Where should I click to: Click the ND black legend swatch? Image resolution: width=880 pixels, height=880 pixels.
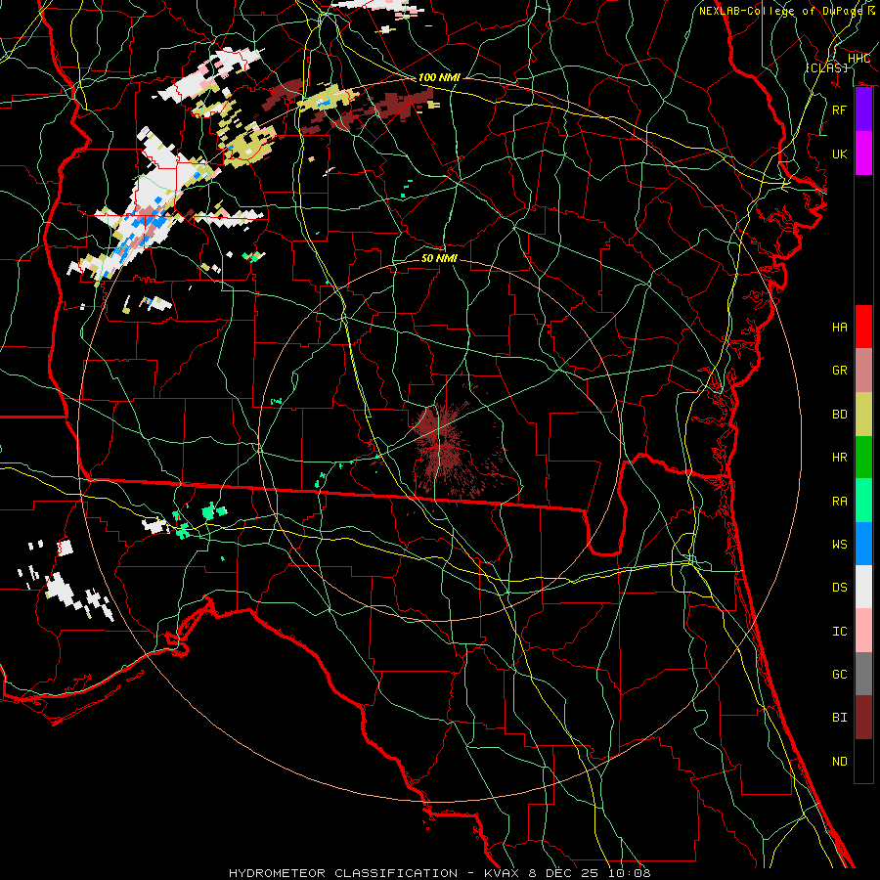pos(863,761)
